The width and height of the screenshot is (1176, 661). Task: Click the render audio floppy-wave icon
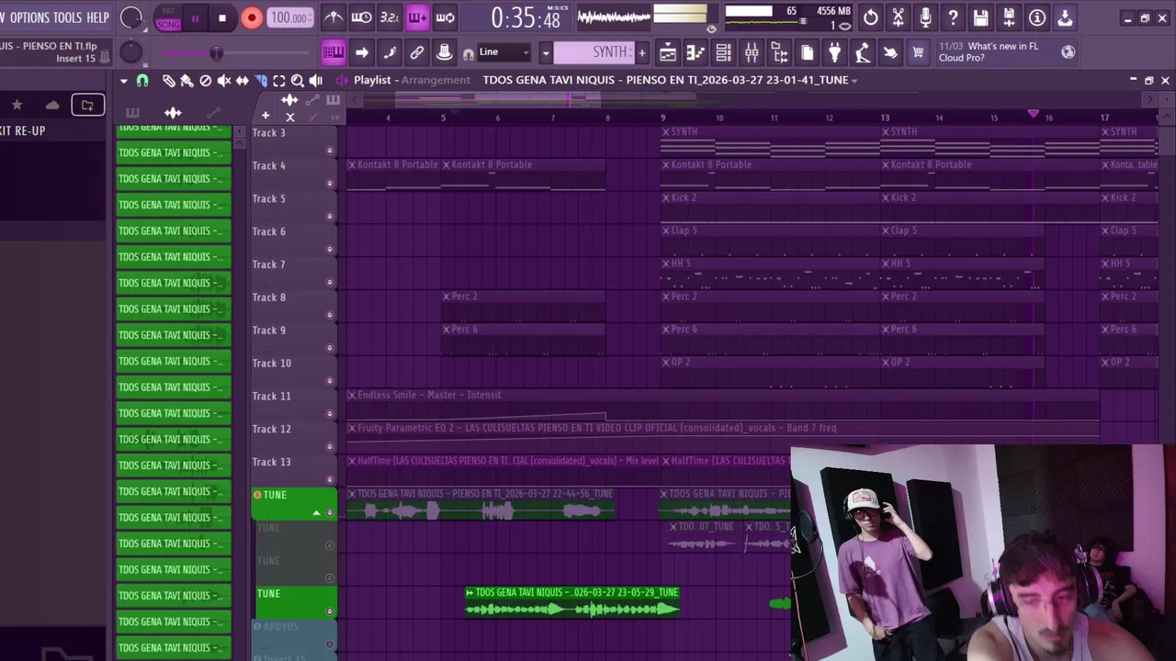pyautogui.click(x=1009, y=17)
